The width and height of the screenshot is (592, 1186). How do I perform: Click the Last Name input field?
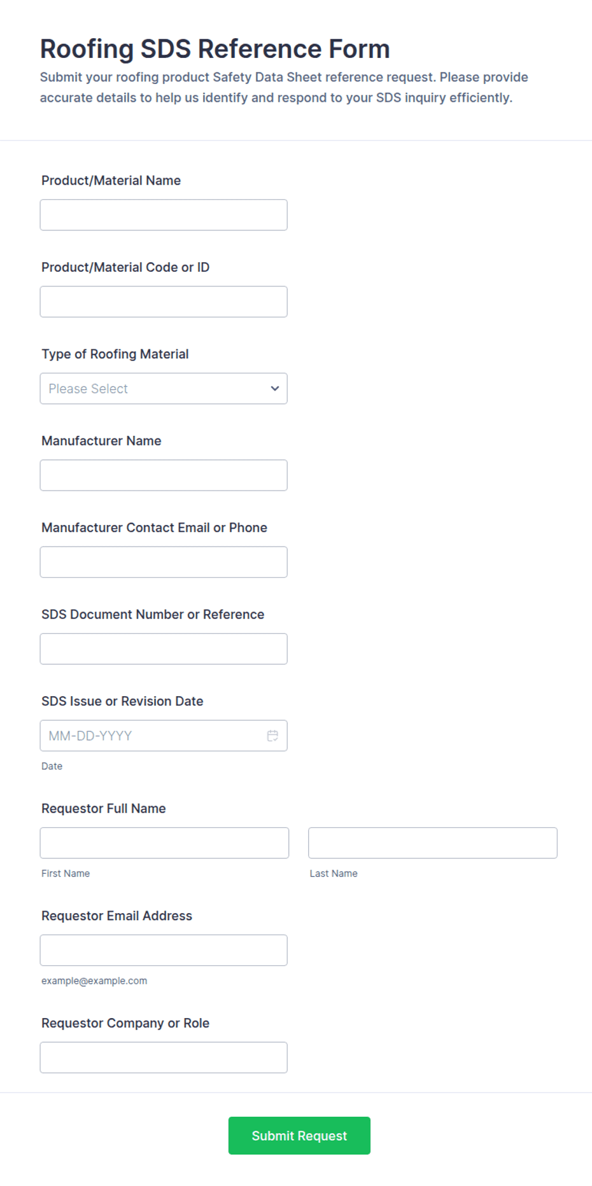(433, 843)
